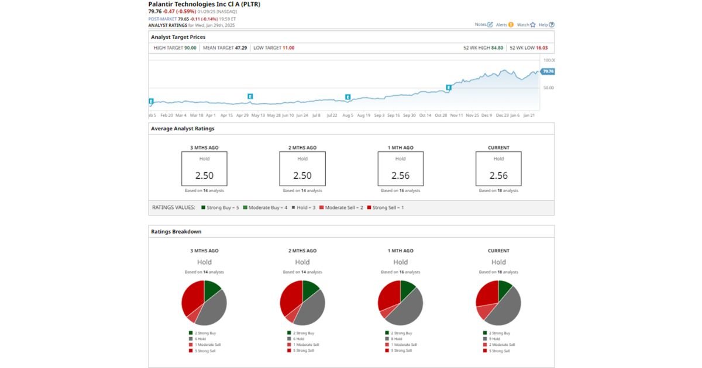
Task: Open Help question mark icon
Action: [552, 25]
